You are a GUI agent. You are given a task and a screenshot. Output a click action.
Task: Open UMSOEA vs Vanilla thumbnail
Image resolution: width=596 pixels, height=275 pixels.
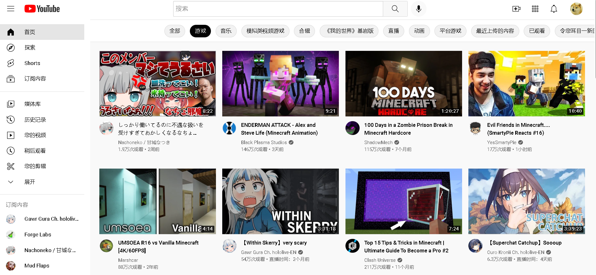[x=157, y=201]
